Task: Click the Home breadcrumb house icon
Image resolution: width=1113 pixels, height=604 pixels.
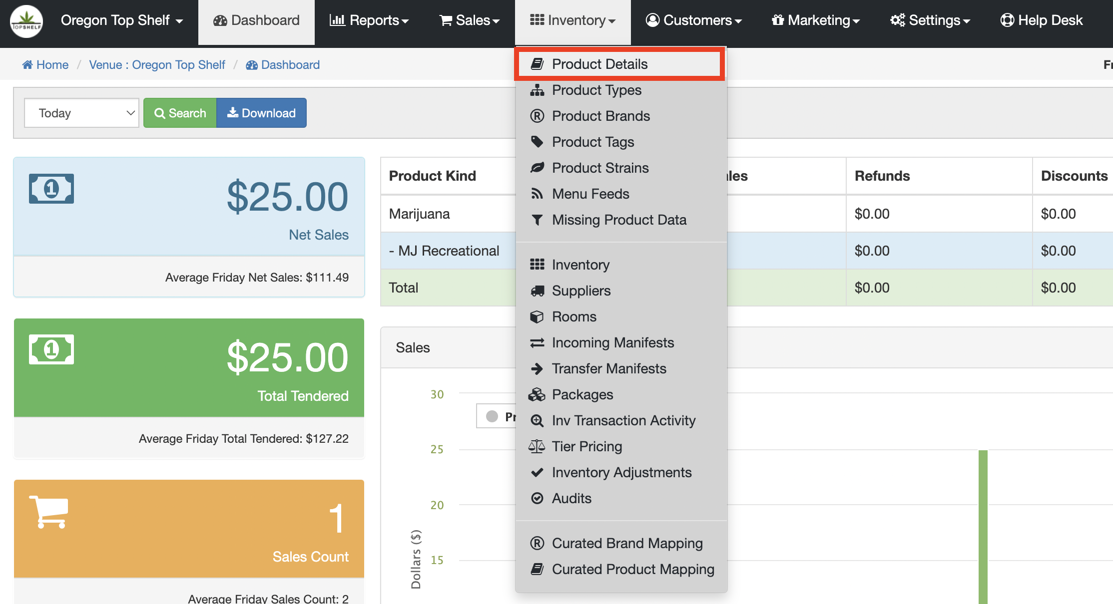Action: point(27,65)
